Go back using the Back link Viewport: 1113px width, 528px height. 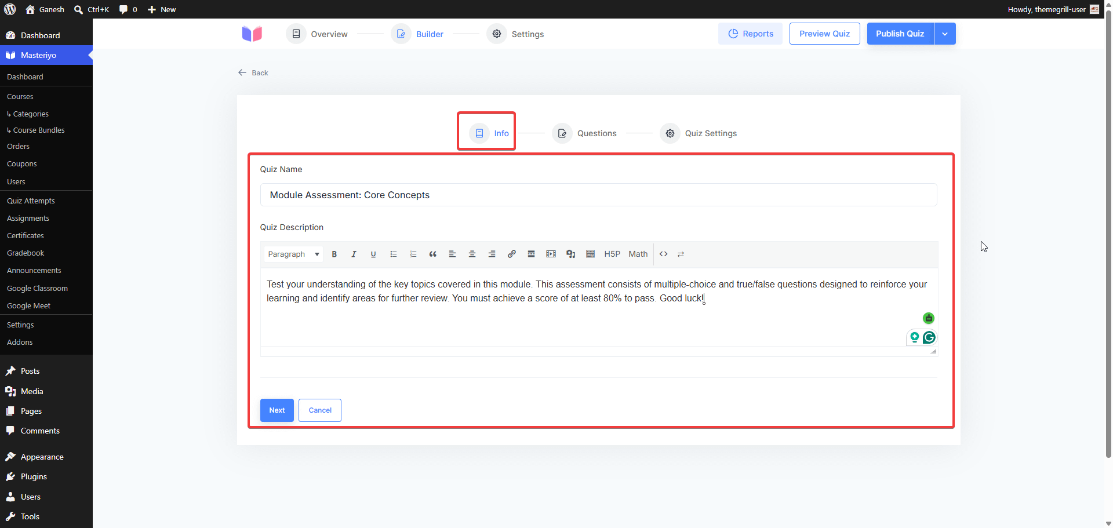[x=253, y=72]
